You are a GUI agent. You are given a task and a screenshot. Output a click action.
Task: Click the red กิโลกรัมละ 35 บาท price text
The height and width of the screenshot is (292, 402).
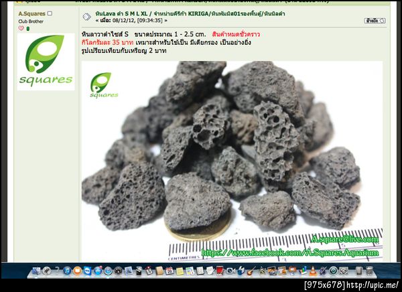tap(107, 42)
